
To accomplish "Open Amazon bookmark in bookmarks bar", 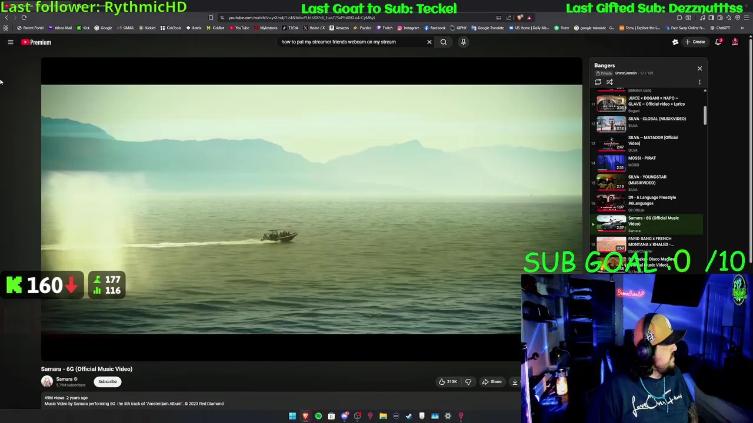I will pyautogui.click(x=338, y=28).
